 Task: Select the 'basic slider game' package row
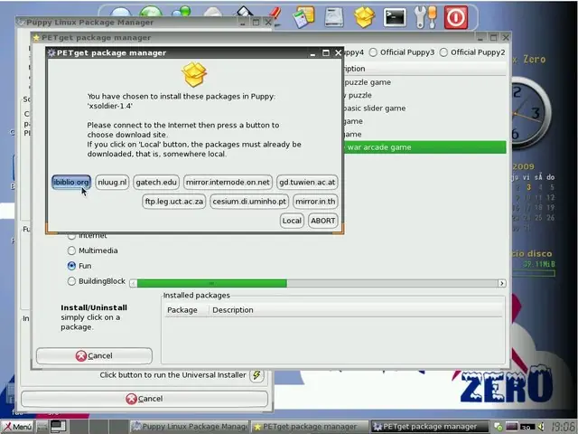pos(424,108)
